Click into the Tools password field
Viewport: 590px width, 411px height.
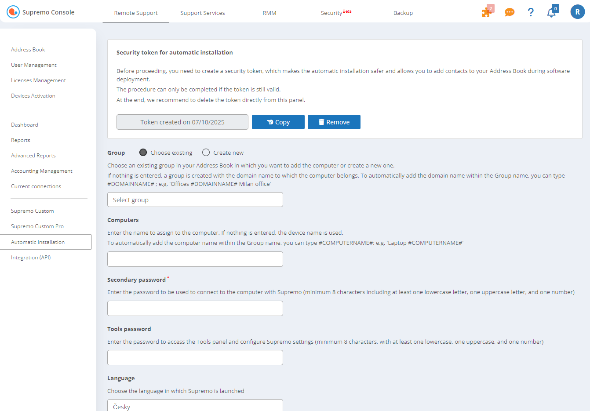point(195,358)
